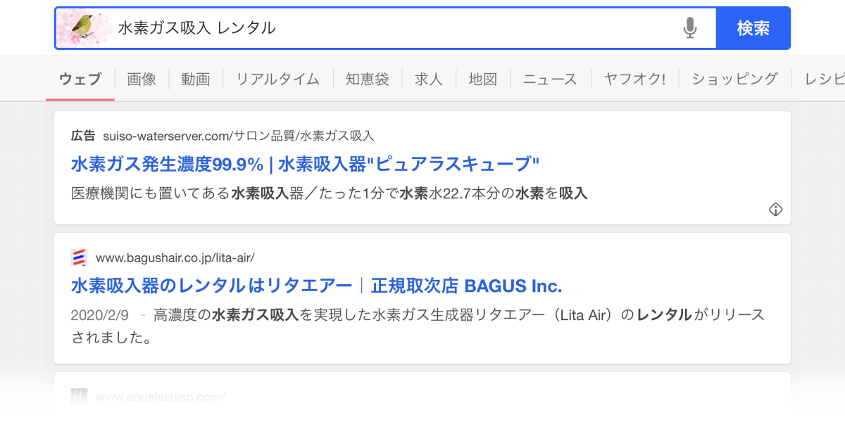This screenshot has width=845, height=422.
Task: Open the 地図 tab
Action: [x=483, y=79]
